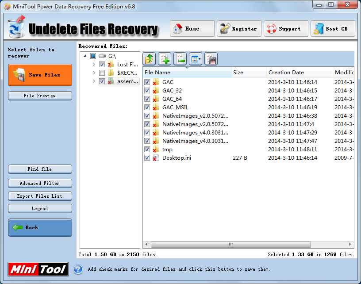This screenshot has height=284, width=361.
Task: Uncheck the Lost Fi... checkbox in tree
Action: [102, 65]
